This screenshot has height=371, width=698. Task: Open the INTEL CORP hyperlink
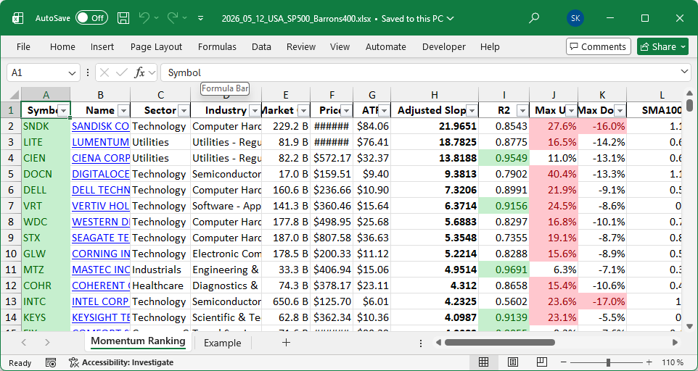click(101, 301)
